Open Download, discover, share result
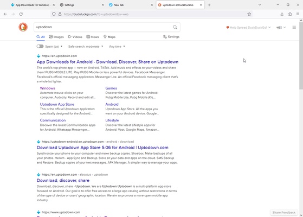Screen dimensions: 303x217 coord(63,181)
